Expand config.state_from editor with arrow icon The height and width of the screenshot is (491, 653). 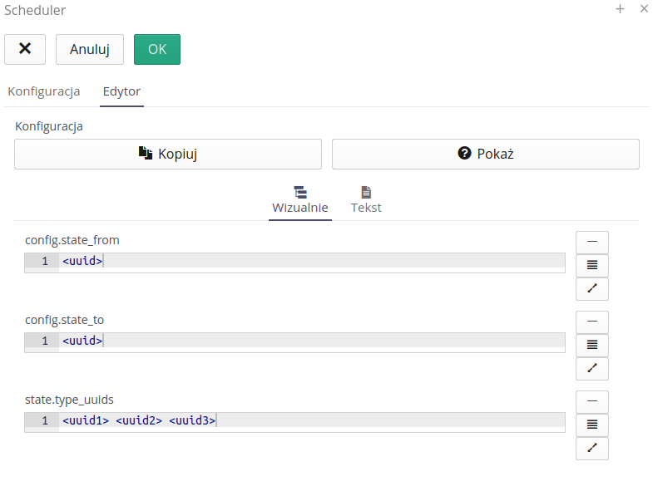tap(592, 288)
